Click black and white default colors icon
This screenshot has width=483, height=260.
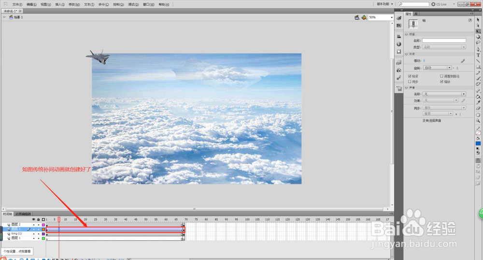click(x=478, y=149)
